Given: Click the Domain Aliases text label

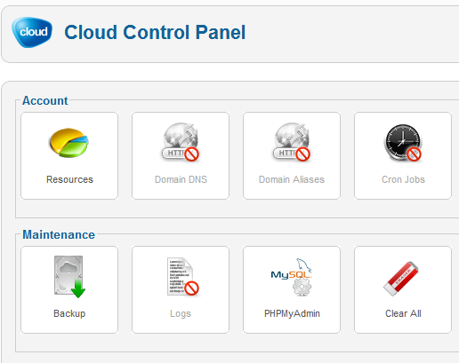Looking at the screenshot, I should click(292, 179).
